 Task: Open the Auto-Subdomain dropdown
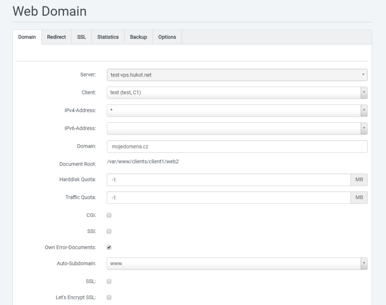tap(237, 264)
